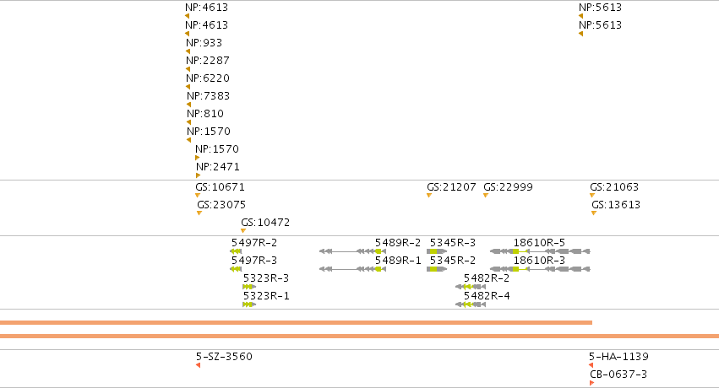Screen dimensions: 719x388
Task: Click the 5489R-1 transcript model
Action: [352, 269]
